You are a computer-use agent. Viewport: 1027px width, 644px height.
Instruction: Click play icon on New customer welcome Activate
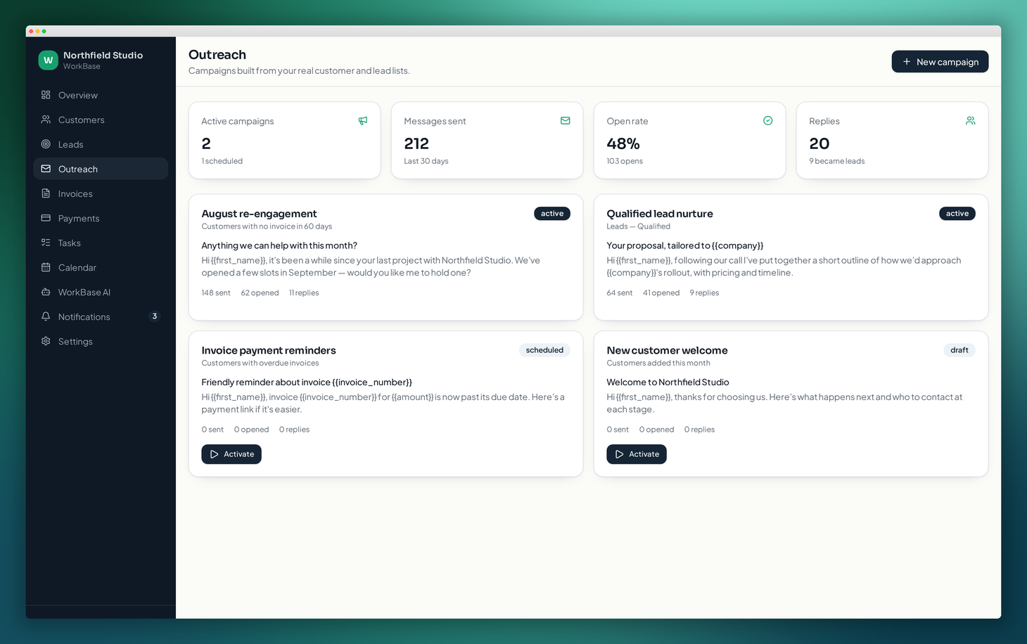pyautogui.click(x=620, y=454)
